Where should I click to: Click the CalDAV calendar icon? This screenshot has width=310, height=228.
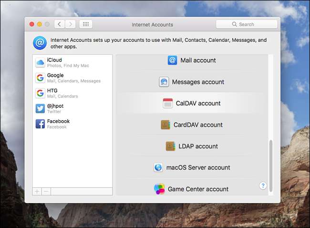coord(167,104)
